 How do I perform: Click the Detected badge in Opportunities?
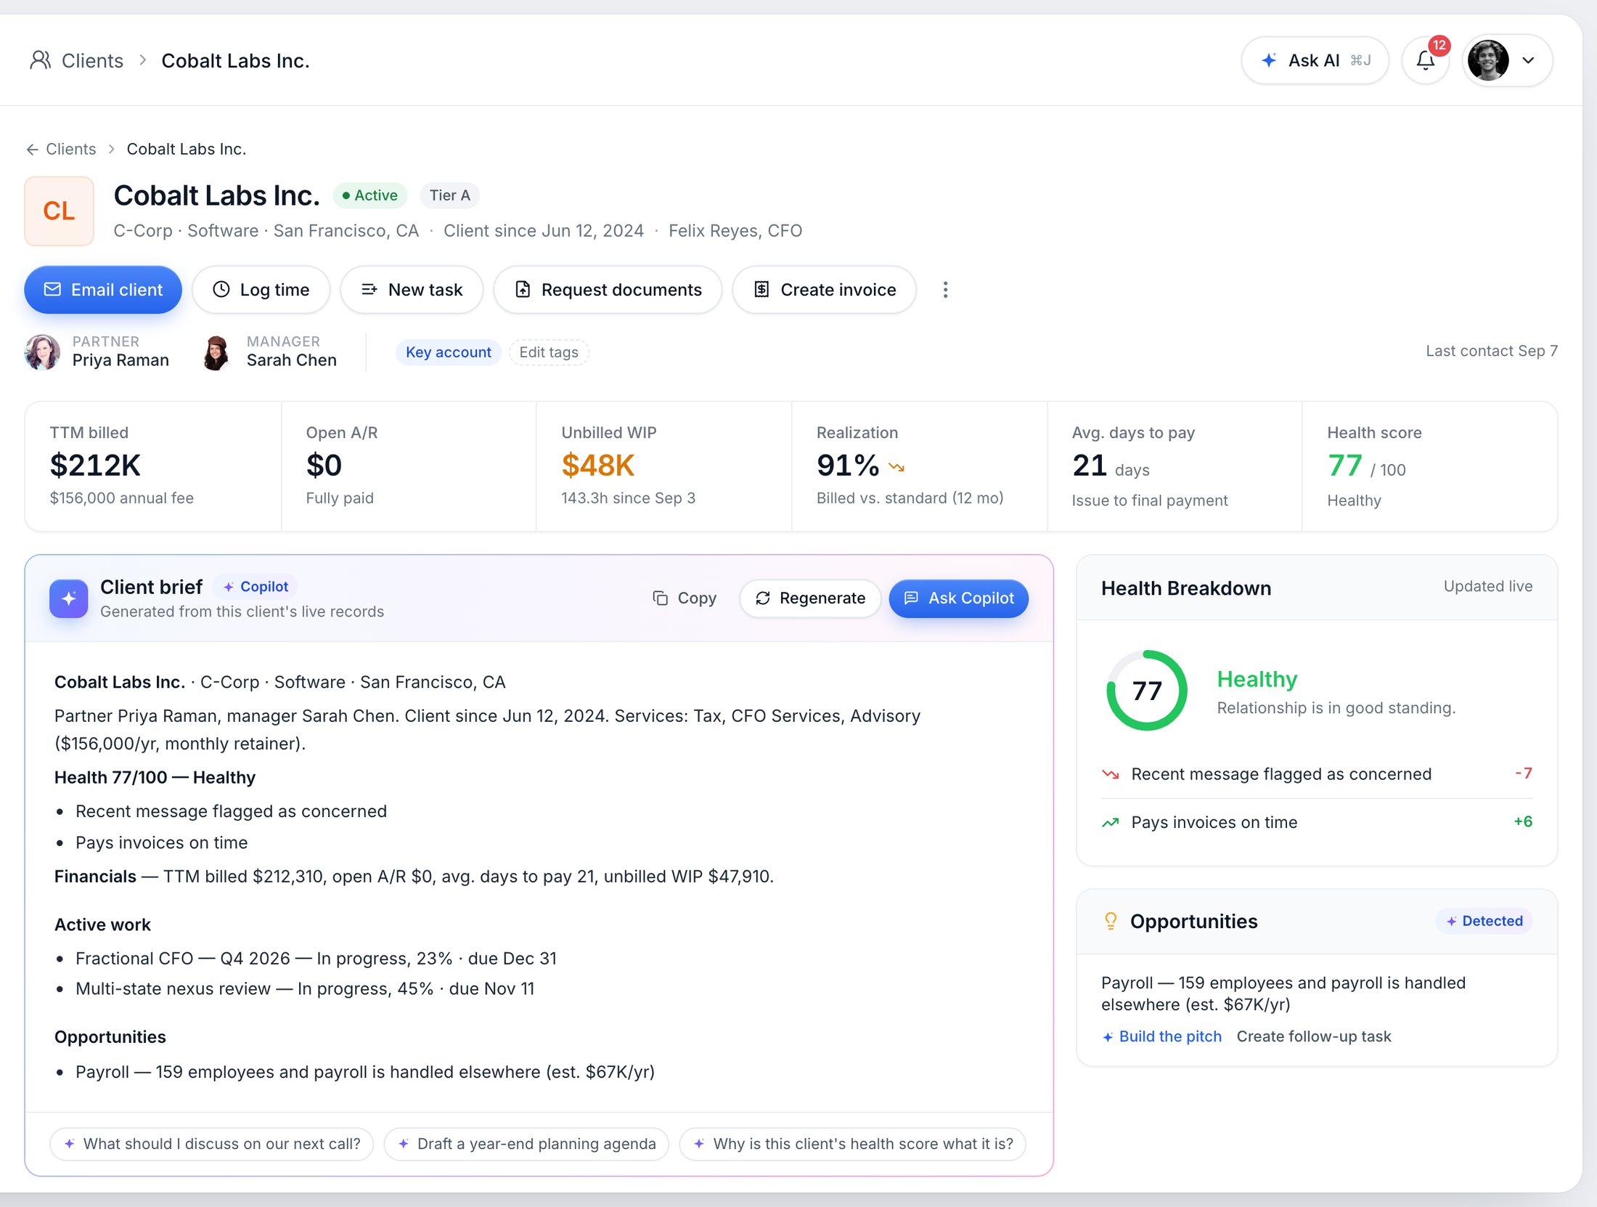tap(1484, 922)
